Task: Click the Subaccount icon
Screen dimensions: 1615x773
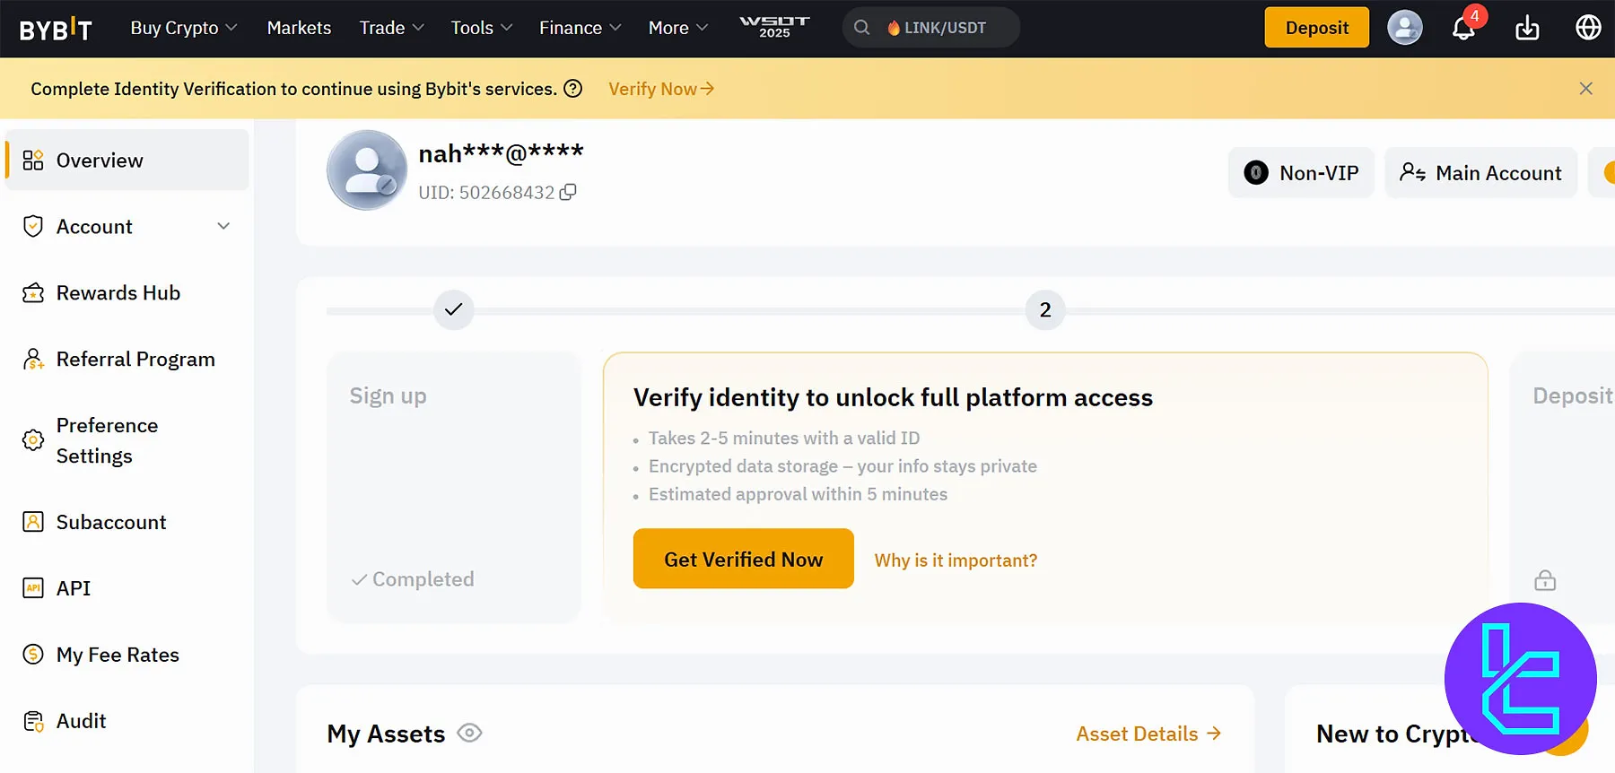Action: [x=33, y=522]
